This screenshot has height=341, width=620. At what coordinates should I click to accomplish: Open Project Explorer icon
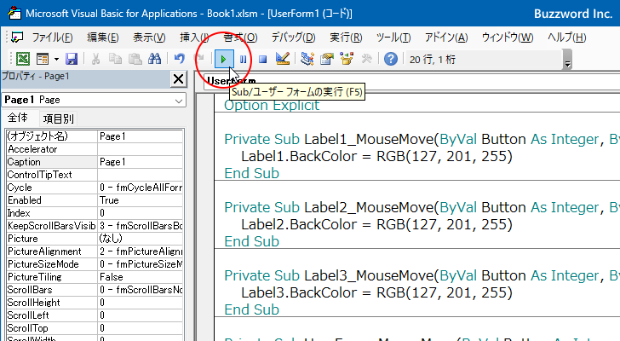point(307,59)
